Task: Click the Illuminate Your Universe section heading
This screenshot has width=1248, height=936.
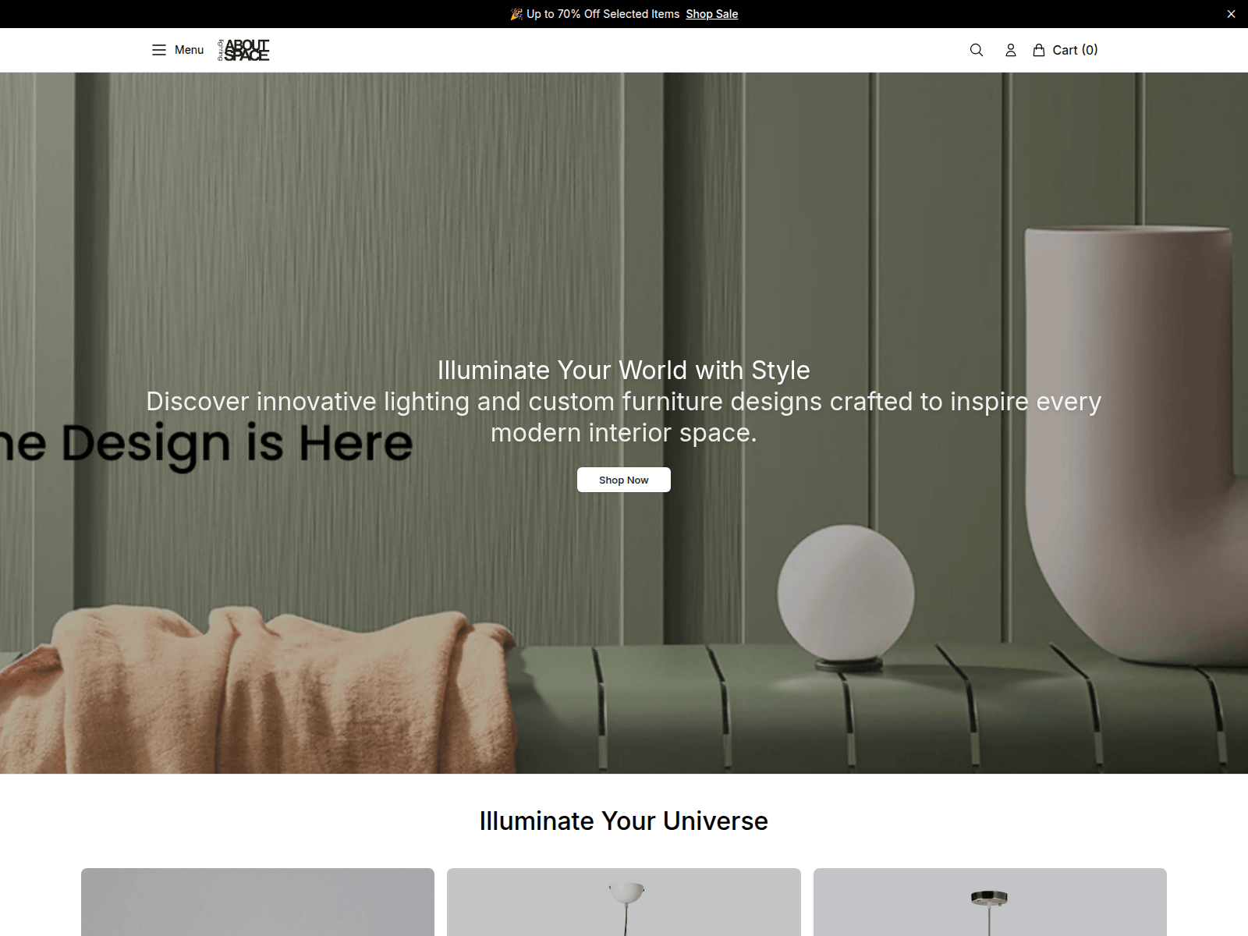Action: pos(624,821)
